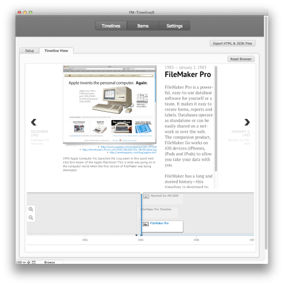
Task: Toggle the status toolbar icon
Action: coord(34,262)
